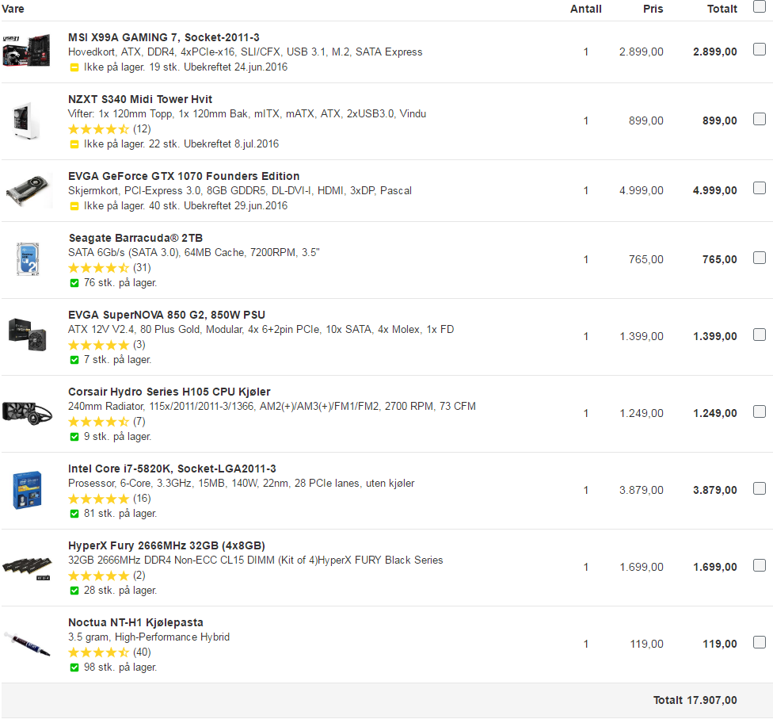Image resolution: width=773 pixels, height=723 pixels.
Task: Tick the select-all checkbox in the header
Action: coord(760,6)
